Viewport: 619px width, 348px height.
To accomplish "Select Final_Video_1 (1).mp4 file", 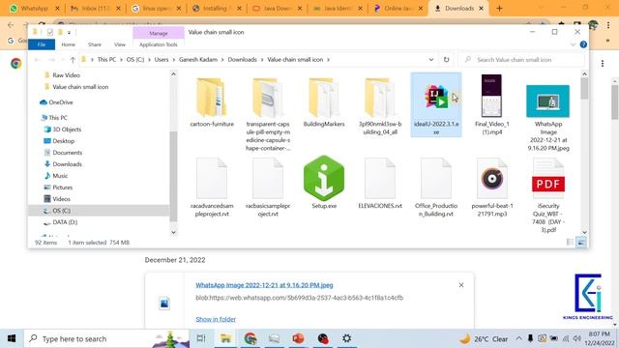I will coord(492,105).
